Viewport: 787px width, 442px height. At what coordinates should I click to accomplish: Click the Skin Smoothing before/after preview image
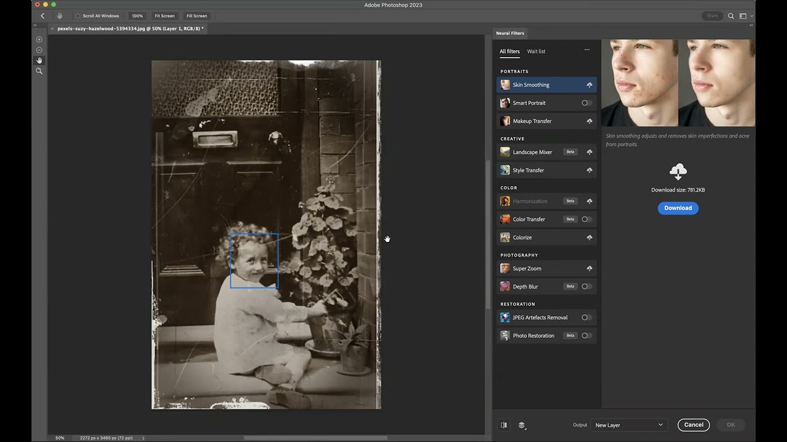click(x=678, y=83)
